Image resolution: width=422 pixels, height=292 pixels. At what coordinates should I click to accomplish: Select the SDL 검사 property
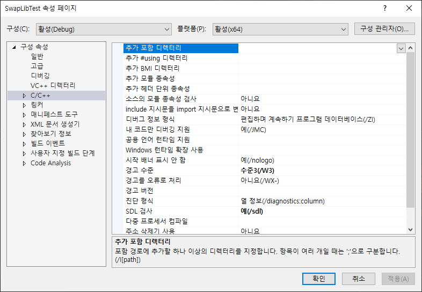coord(181,211)
